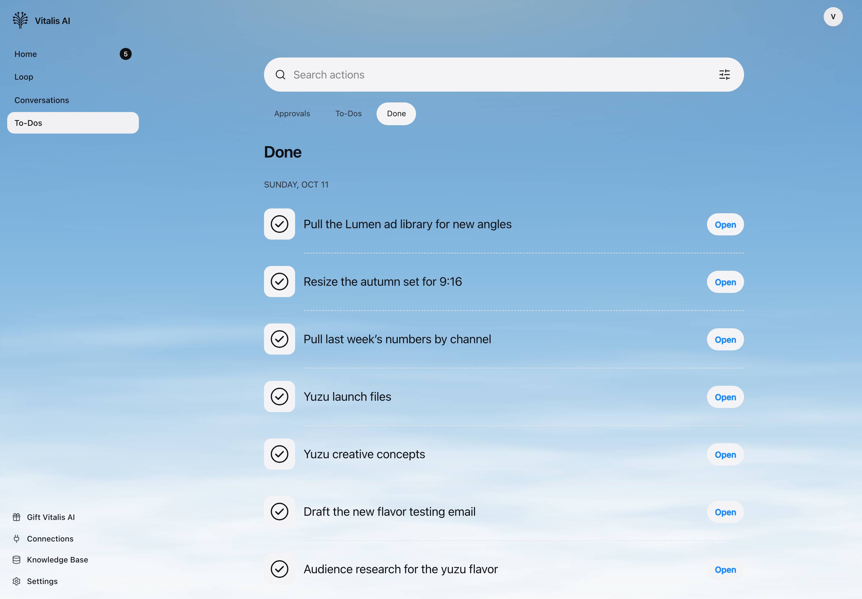Open 'Pull last week's numbers by channel'
This screenshot has height=599, width=862.
tap(725, 339)
